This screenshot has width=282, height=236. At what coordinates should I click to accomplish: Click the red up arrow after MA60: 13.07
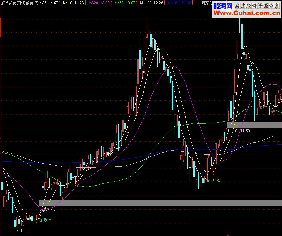[x=137, y=3]
